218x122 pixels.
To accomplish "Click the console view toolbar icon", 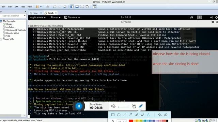I will click(x=94, y=7).
